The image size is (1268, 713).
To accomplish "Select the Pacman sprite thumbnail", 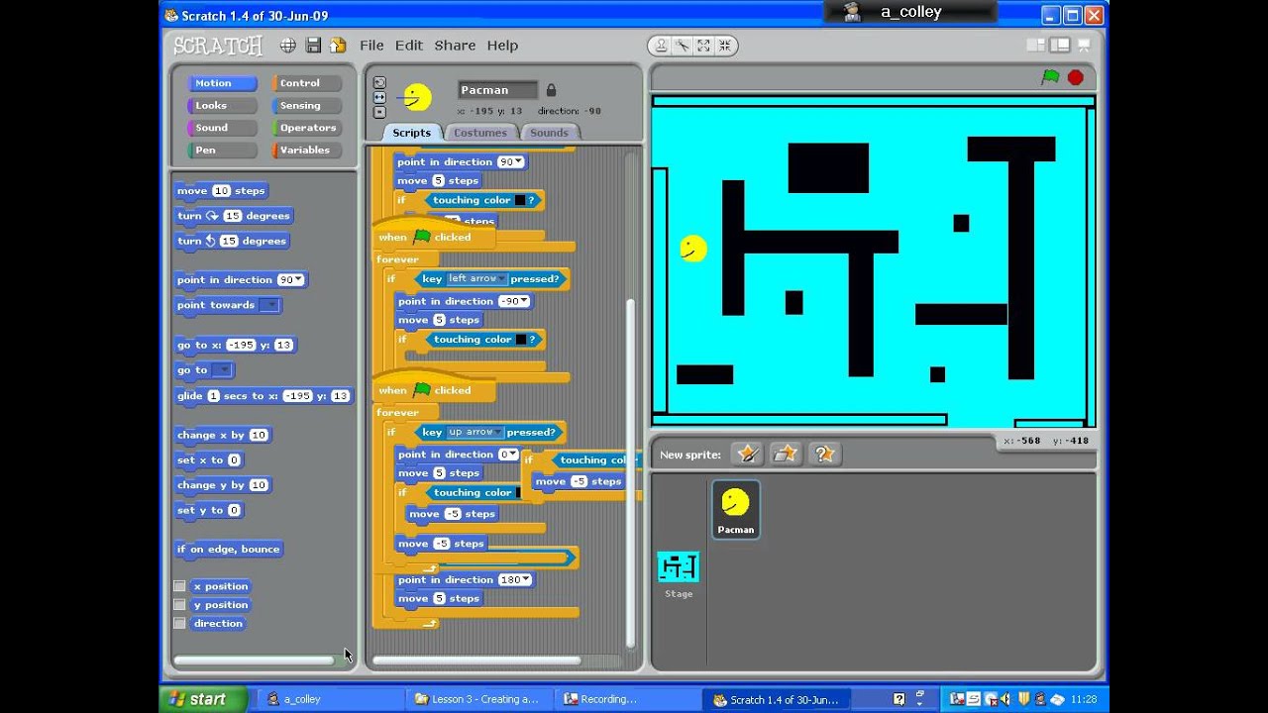I will coord(735,509).
